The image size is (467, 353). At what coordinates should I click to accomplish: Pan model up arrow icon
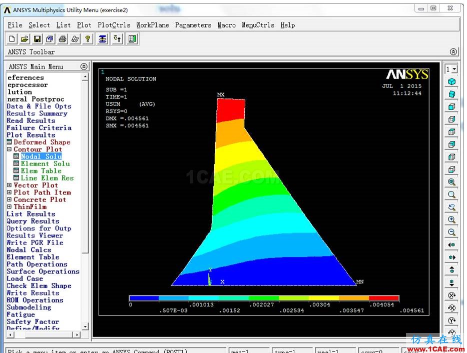point(452,269)
